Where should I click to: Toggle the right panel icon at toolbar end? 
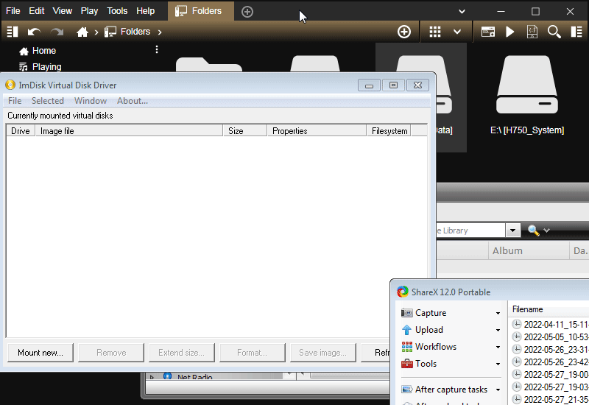point(576,32)
